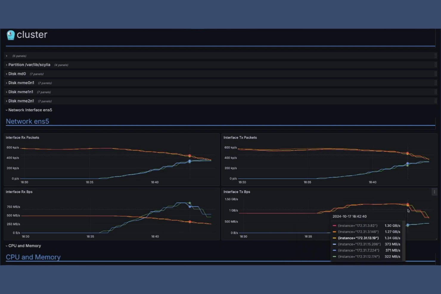Image resolution: width=441 pixels, height=294 pixels.
Task: Toggle the highlighted 172.31.13.19 series
Action: (x=358, y=238)
